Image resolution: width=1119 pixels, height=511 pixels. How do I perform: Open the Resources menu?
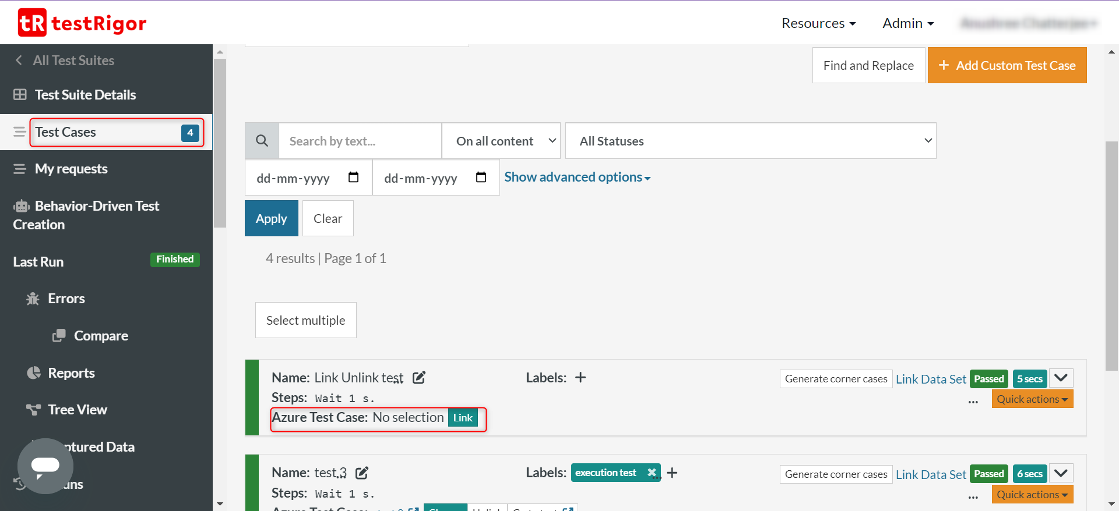tap(818, 23)
